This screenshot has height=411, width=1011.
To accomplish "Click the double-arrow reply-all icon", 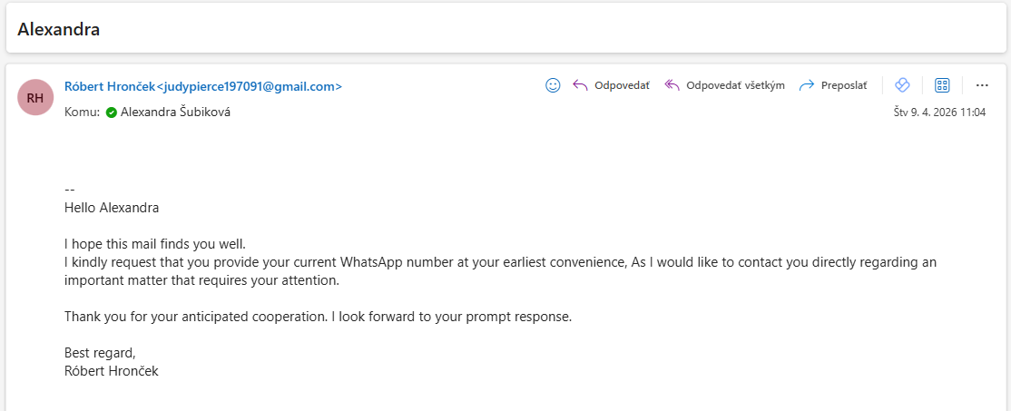I will [672, 85].
